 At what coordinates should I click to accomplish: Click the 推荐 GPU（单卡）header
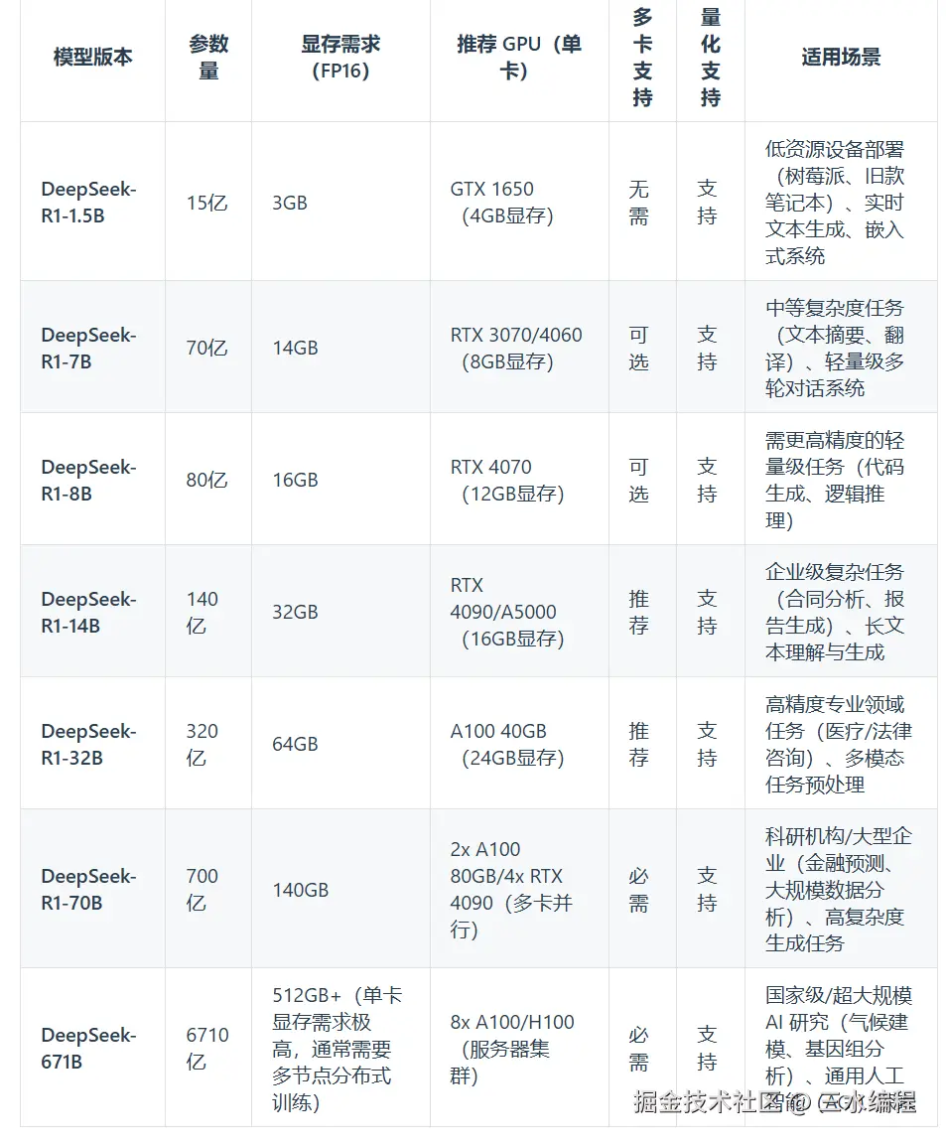(519, 57)
